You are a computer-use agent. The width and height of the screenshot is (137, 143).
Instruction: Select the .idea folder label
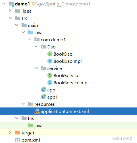(x=26, y=11)
